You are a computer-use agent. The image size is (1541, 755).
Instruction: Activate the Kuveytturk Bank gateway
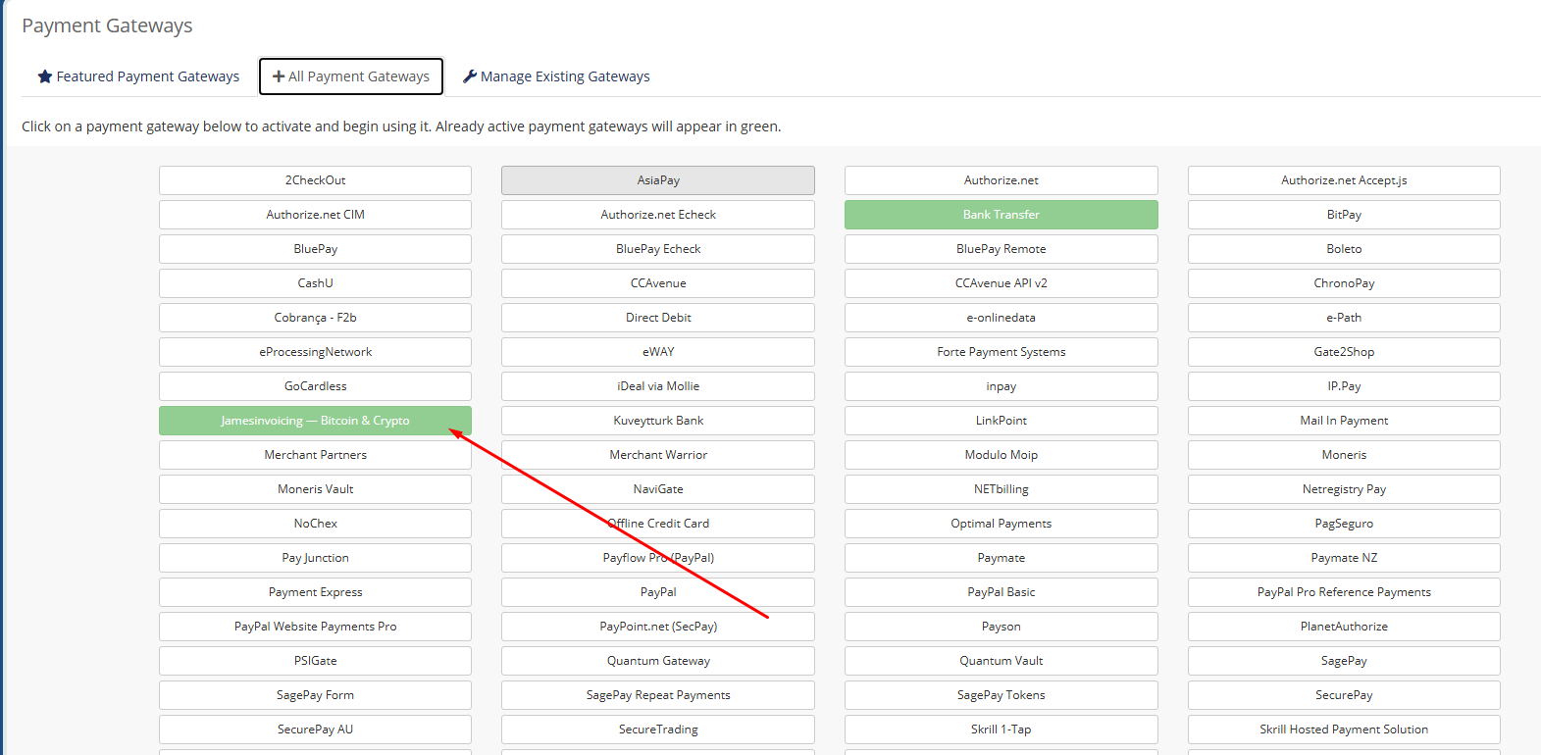(658, 421)
